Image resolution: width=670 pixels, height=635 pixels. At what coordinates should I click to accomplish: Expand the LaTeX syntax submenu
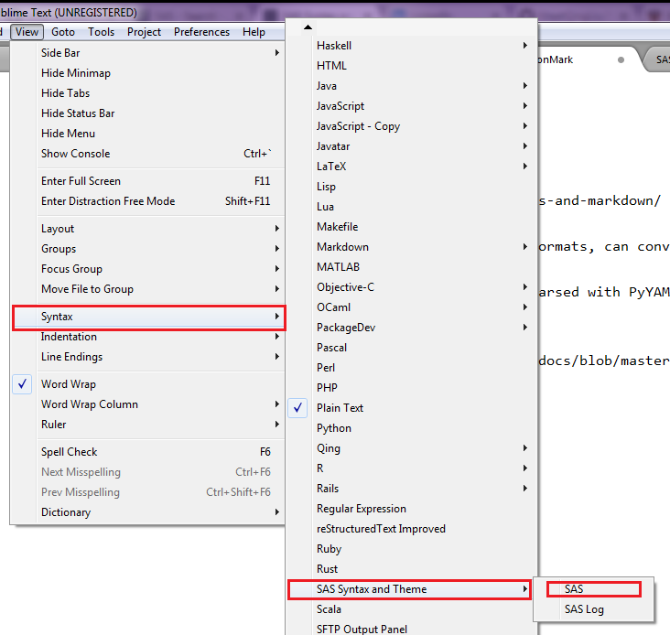click(411, 167)
